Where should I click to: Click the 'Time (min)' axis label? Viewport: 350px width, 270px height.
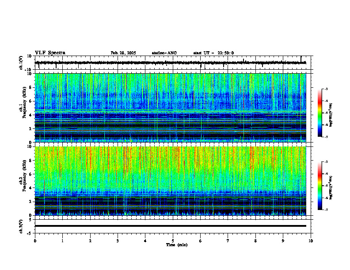tap(177, 245)
